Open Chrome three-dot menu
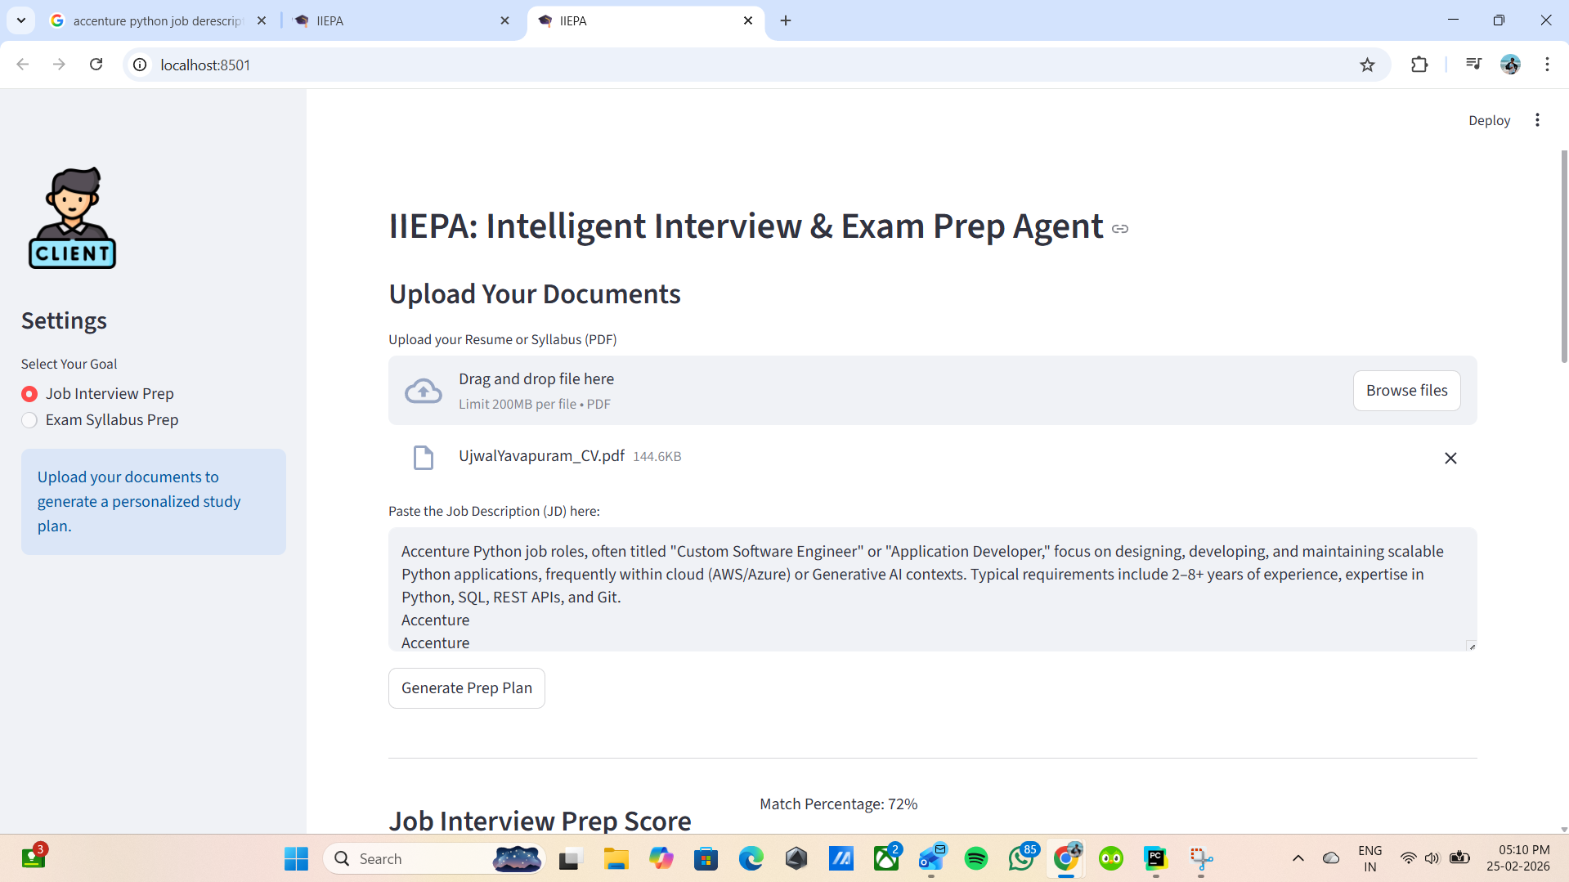This screenshot has height=882, width=1569. point(1547,65)
